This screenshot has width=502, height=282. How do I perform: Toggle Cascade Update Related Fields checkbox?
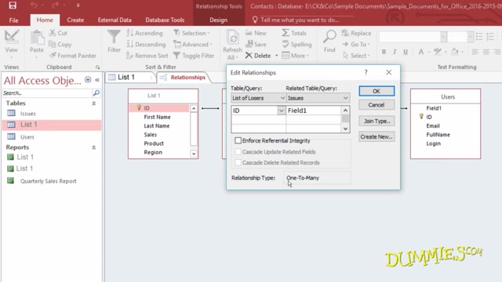238,151
